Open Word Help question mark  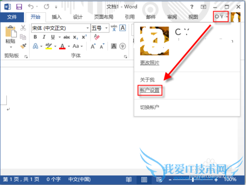pos(192,7)
